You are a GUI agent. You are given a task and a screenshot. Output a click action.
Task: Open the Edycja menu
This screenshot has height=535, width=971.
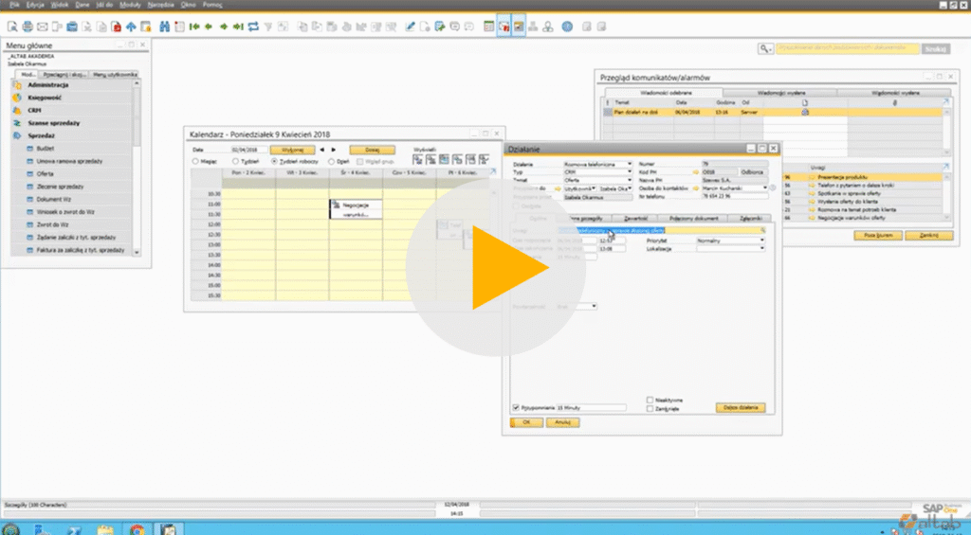coord(35,5)
